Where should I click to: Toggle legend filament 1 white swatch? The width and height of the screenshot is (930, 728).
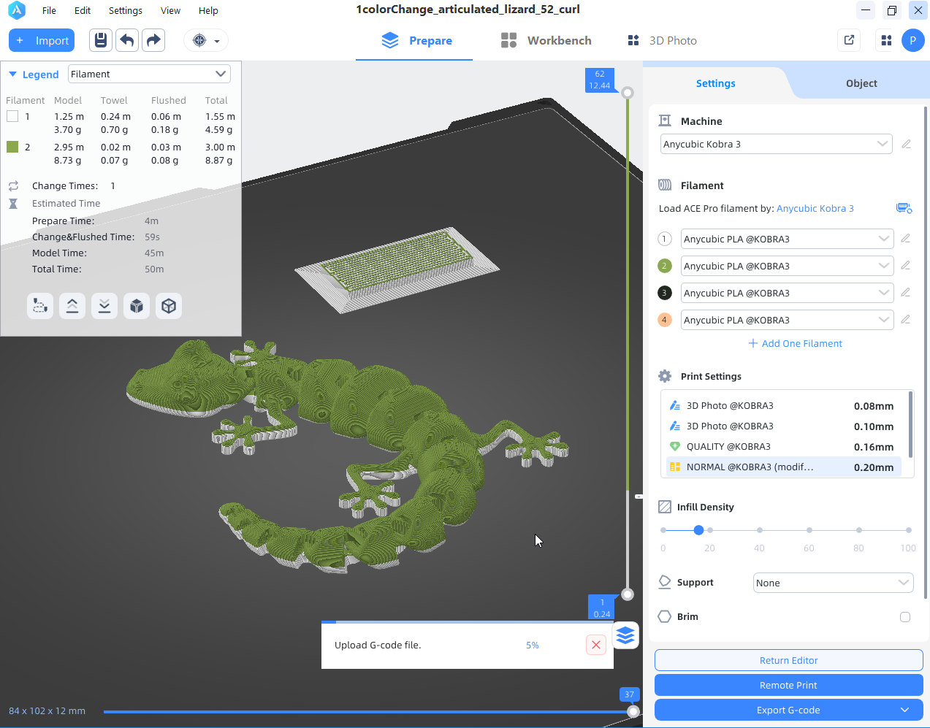12,116
